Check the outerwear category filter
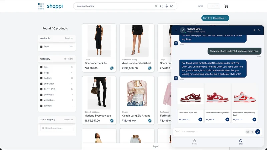This screenshot has width=267, height=150. [41, 95]
